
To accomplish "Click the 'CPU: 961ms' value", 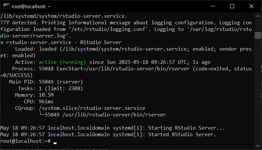I will pyautogui.click(x=46, y=102).
